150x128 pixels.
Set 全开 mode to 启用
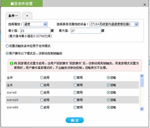point(42,78)
